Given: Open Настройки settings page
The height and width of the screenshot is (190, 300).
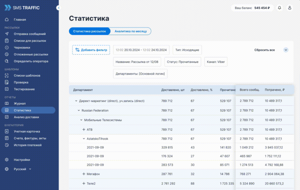Looking at the screenshot, I should [22, 160].
